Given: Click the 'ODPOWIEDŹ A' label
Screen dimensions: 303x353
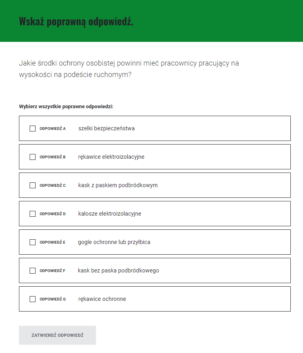Looking at the screenshot, I should point(53,128).
